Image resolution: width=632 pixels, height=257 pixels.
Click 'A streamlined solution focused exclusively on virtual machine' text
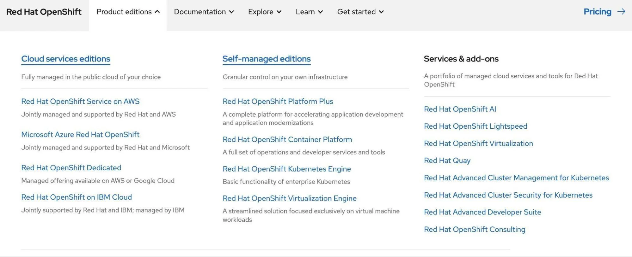pos(311,215)
